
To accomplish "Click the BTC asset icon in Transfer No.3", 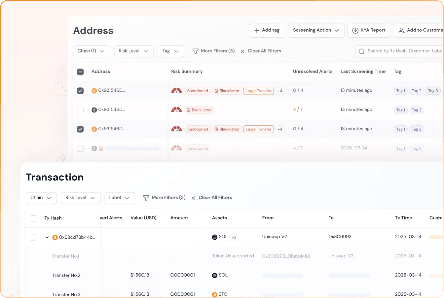I will 215,294.
